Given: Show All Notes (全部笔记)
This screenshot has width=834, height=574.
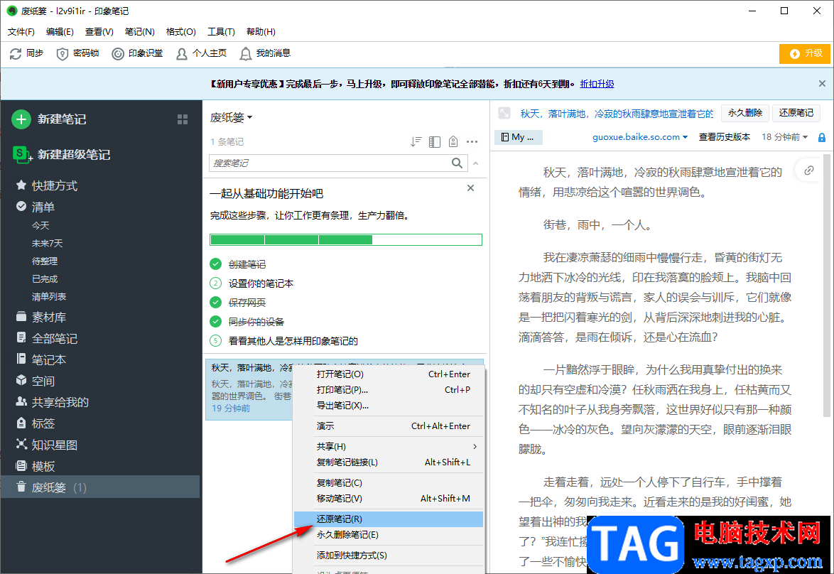Looking at the screenshot, I should pos(47,338).
